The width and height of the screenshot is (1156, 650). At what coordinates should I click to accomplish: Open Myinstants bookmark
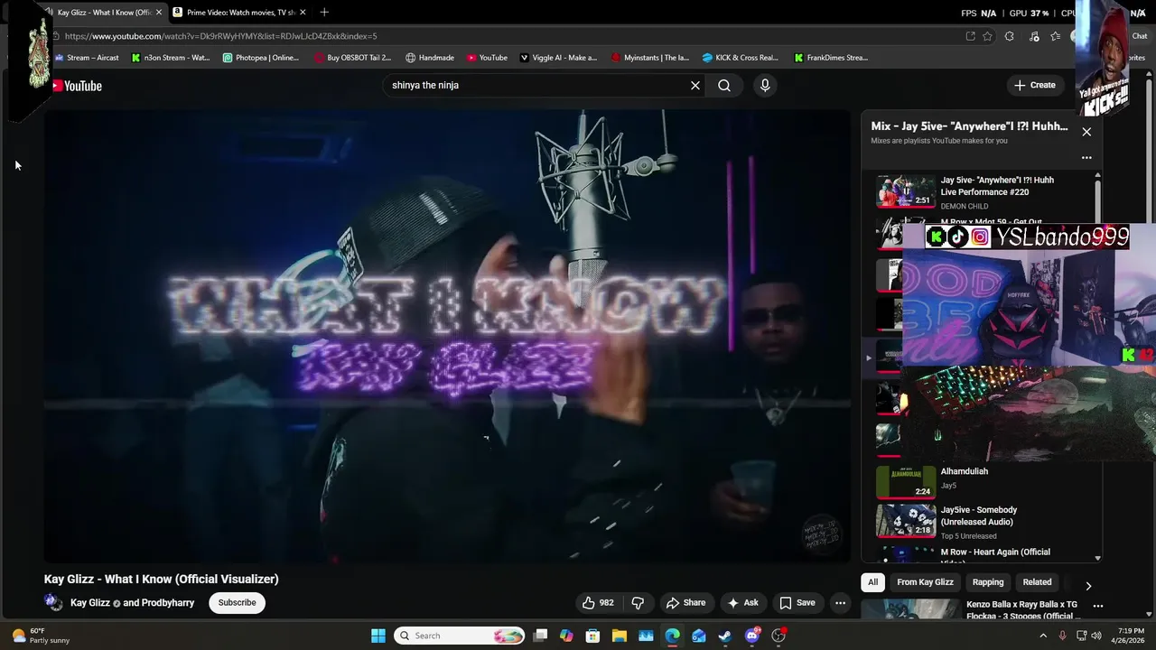(650, 58)
